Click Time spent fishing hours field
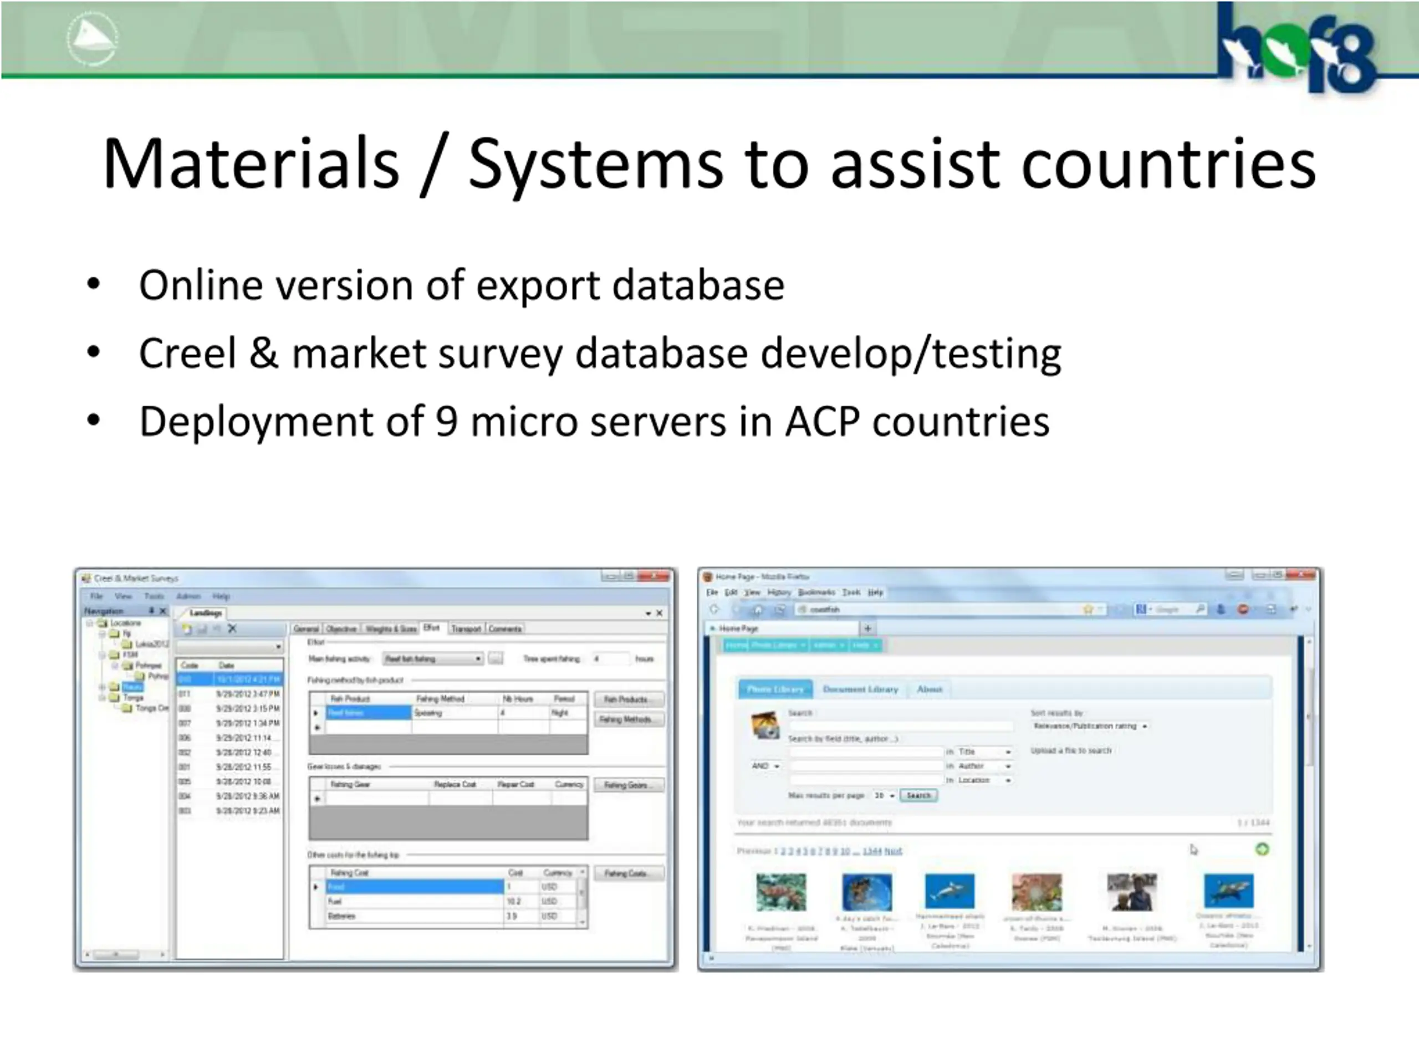 pyautogui.click(x=611, y=659)
